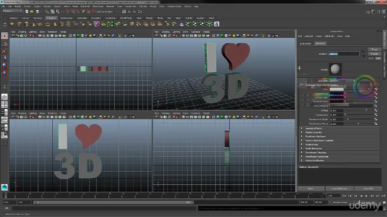Toggle blue sphere shading icon in perspective viewport
This screenshot has width=387, height=217.
(x=238, y=36)
